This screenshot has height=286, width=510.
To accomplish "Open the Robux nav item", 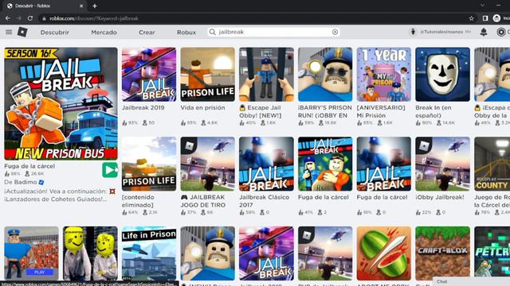I will (186, 32).
